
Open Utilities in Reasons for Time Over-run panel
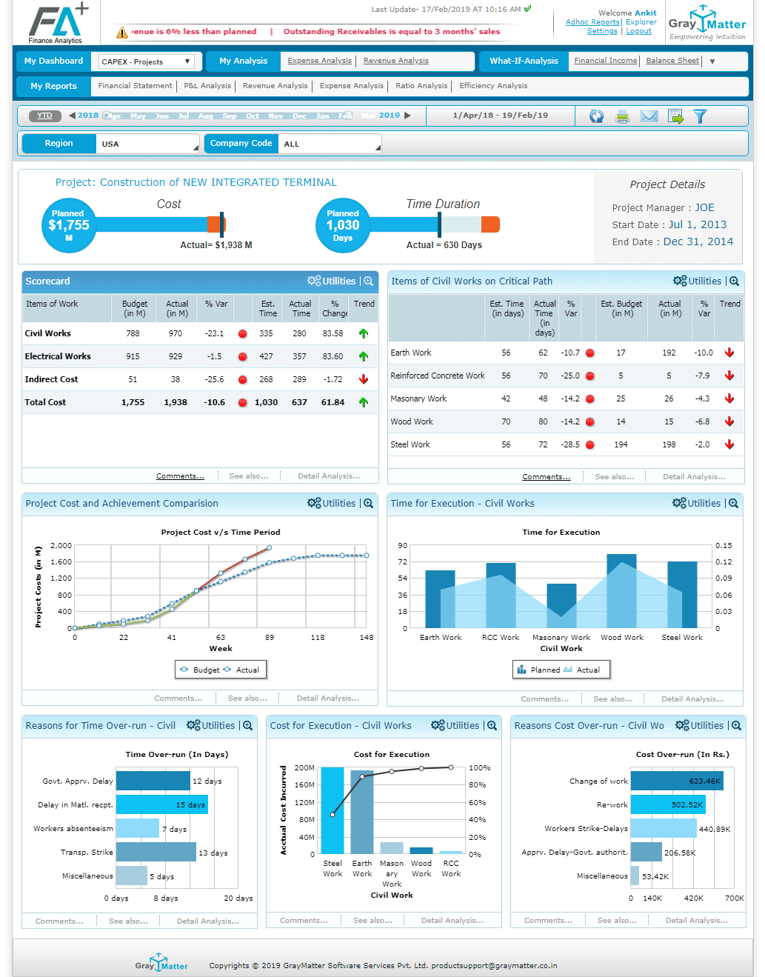coord(211,725)
